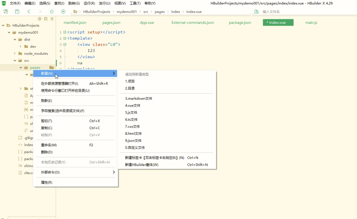This screenshot has height=219, width=357.
Task: Choose 使用命令行窗口打开所在目录(U)
Action: (76, 90)
